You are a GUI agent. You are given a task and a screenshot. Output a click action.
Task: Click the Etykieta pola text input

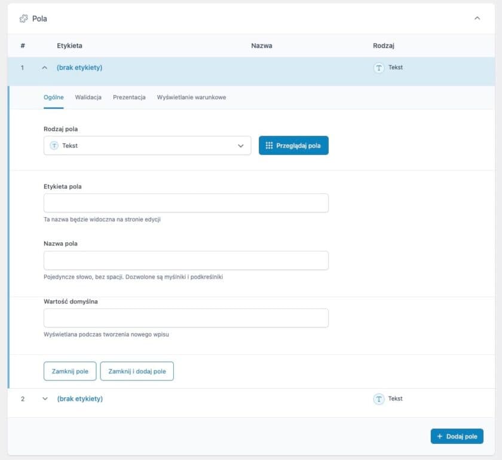tap(186, 203)
